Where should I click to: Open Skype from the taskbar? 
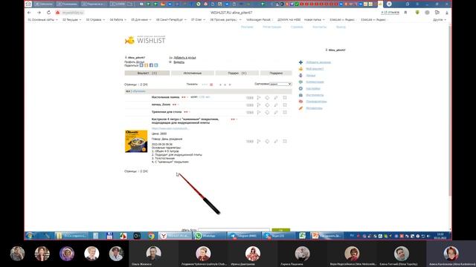[277, 236]
